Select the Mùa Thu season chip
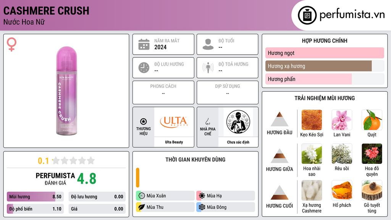Screen dimensions: 391x220 [x=165, y=207]
